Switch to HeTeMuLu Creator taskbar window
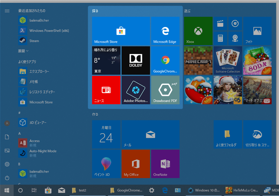279x196 pixels. tap(242, 190)
